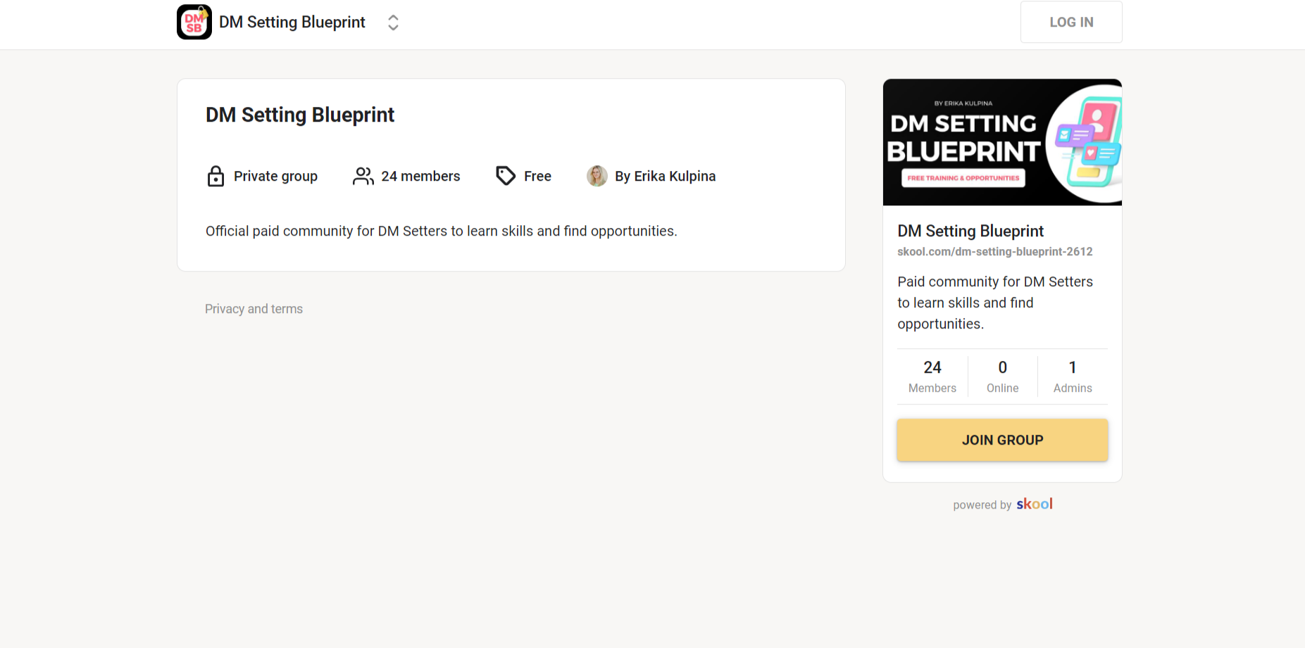Click the members people icon
The image size is (1305, 648).
363,176
